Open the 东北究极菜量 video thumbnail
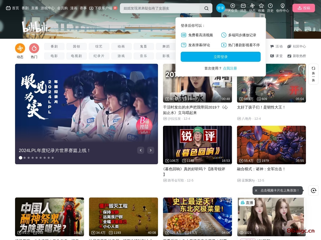The image size is (321, 240). (x=197, y=217)
